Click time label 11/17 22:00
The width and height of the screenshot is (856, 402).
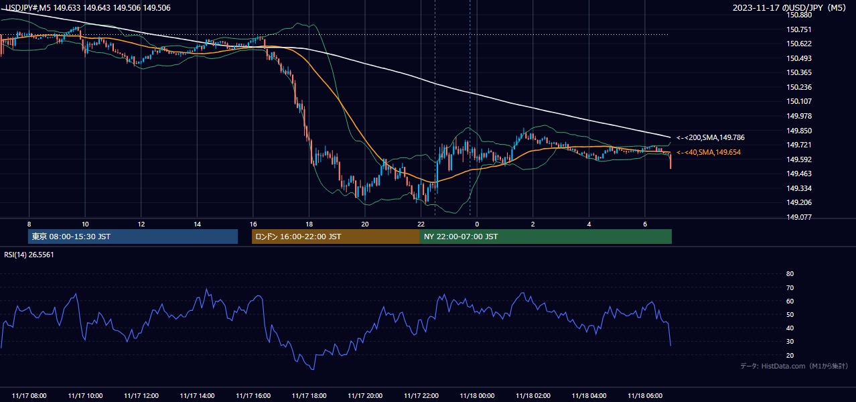[421, 396]
